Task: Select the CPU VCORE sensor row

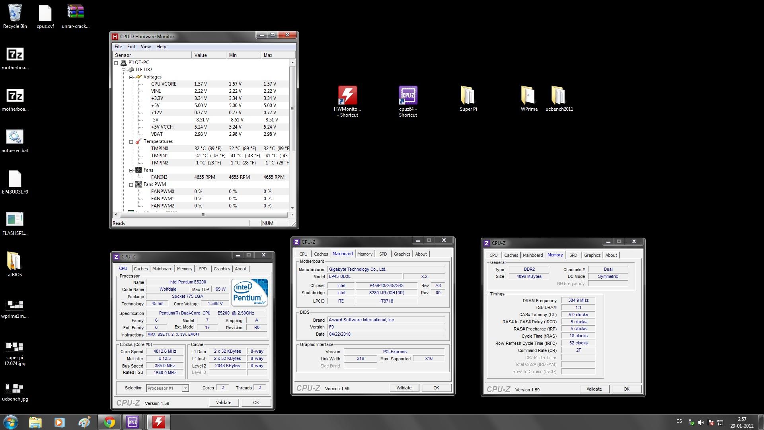Action: coord(201,84)
